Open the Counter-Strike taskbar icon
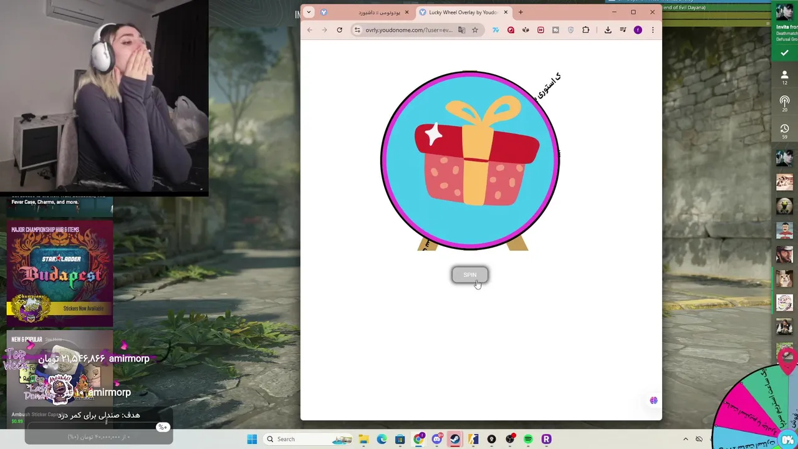The image size is (798, 449). [473, 439]
